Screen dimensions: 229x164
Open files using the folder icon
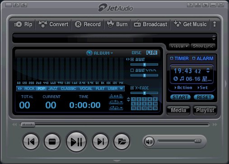point(122,142)
